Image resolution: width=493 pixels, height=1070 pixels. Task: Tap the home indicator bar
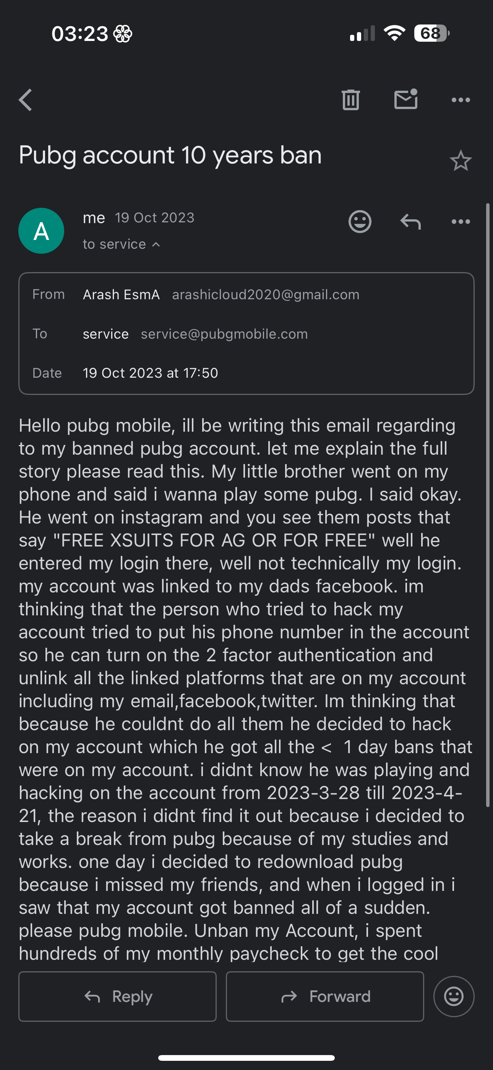[x=246, y=1057]
